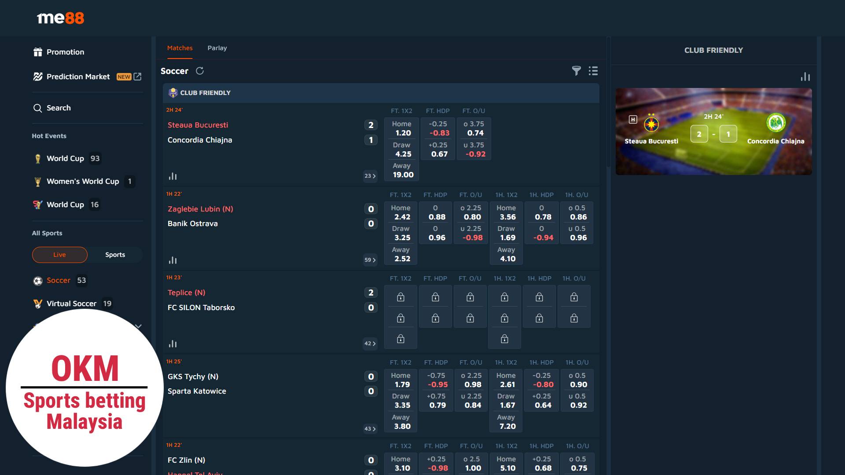Screen dimensions: 845x475
Task: Click locked first 1H. O/U odds for Teplice
Action: click(574, 297)
